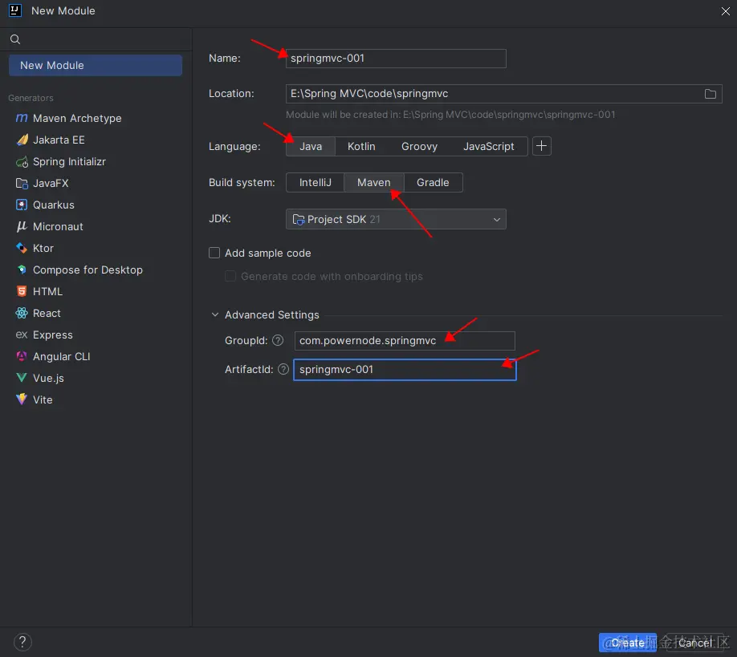Open help with the question mark button

(22, 642)
